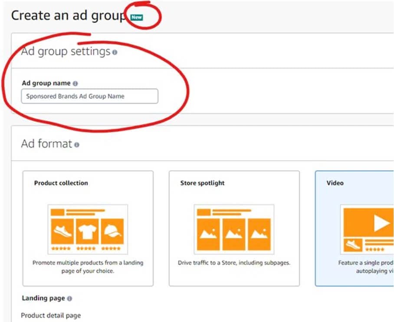This screenshot has width=394, height=322.
Task: Click the play triangle in the Video illustration
Action: tap(381, 223)
